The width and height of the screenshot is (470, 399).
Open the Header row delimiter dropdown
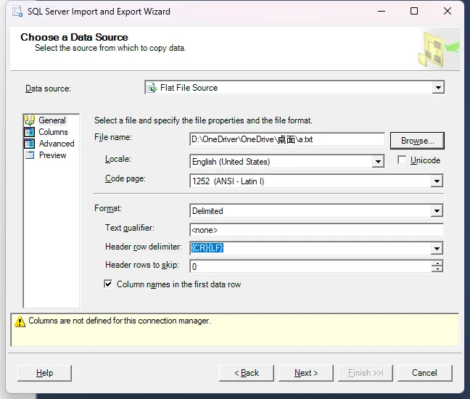coord(437,248)
